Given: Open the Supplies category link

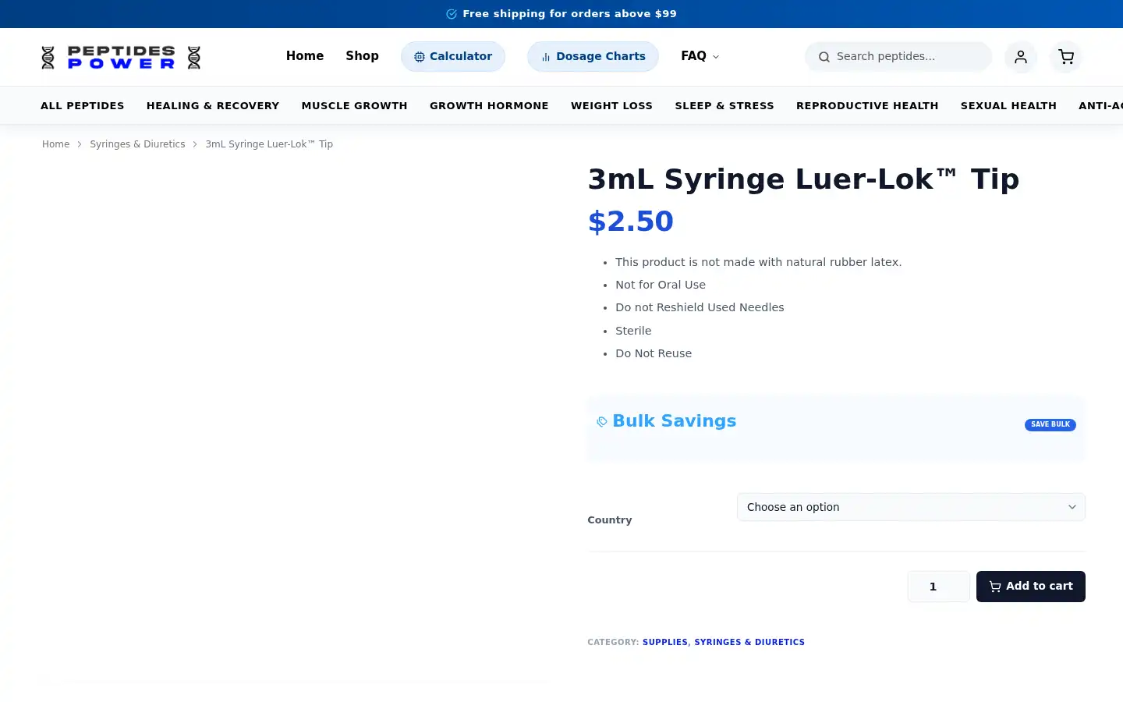Looking at the screenshot, I should point(665,643).
